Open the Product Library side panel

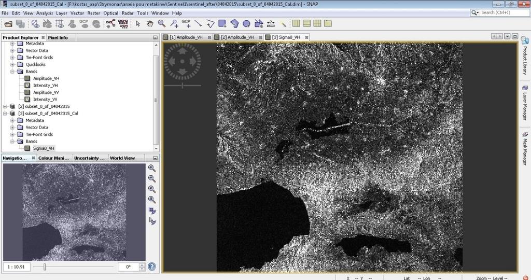click(x=525, y=55)
